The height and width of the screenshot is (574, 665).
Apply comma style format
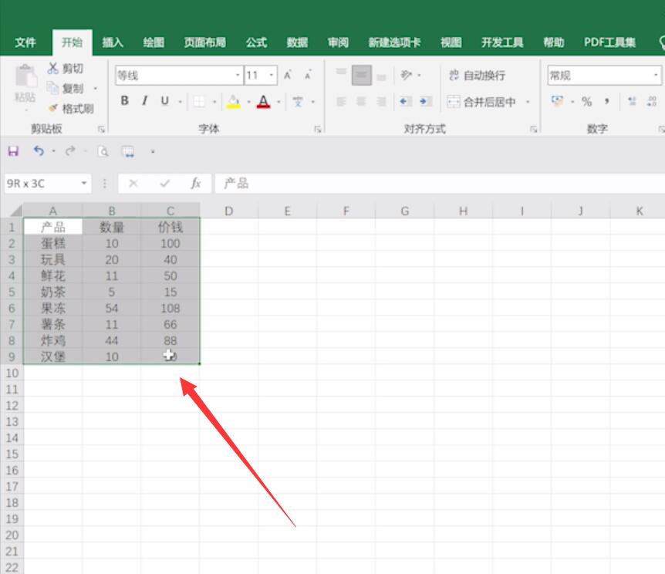[607, 101]
